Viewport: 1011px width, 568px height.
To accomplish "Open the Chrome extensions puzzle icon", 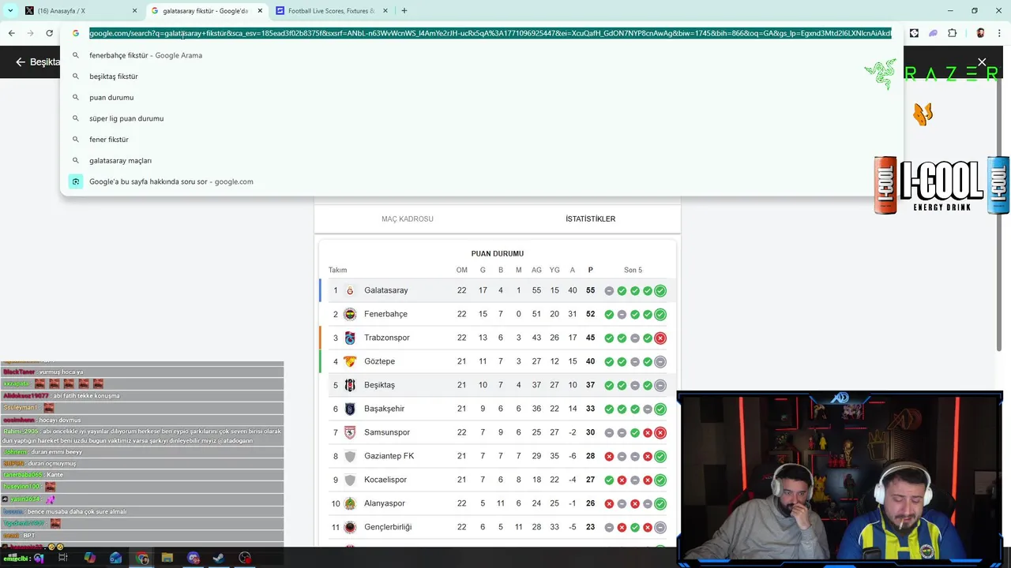I will coord(952,33).
